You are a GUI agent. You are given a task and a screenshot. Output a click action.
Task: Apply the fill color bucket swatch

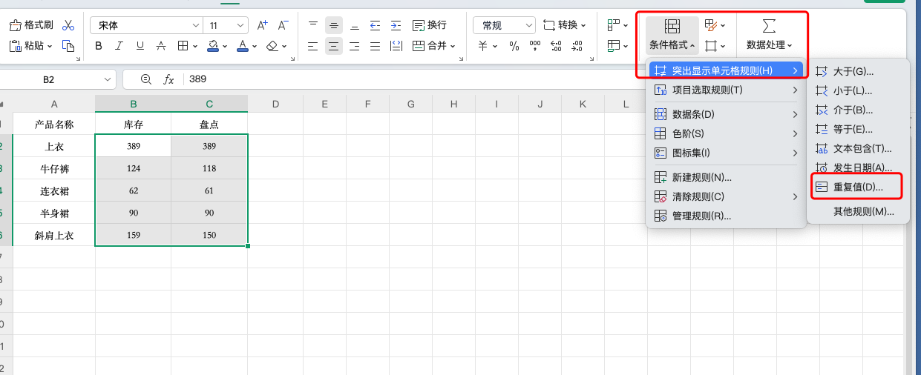213,46
